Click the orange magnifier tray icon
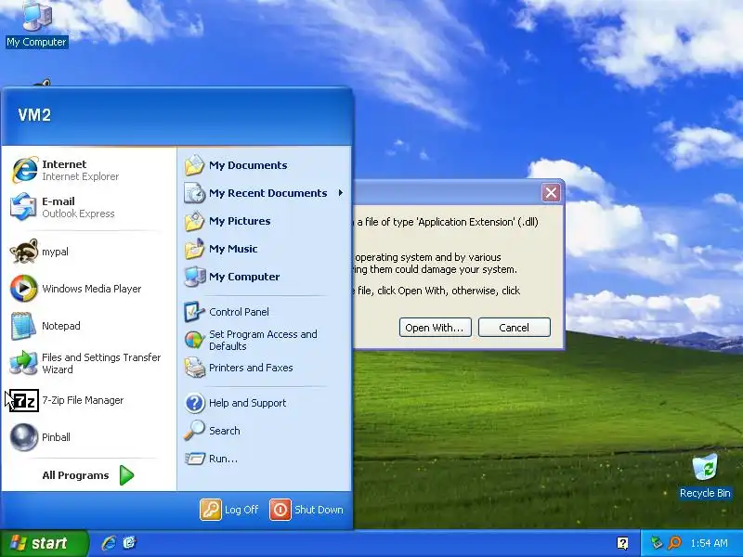Viewport: 743px width, 557px height. 675,543
